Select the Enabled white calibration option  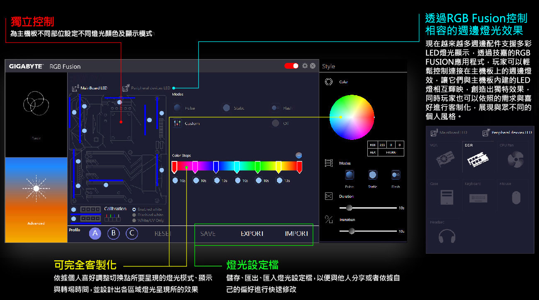pos(134,209)
